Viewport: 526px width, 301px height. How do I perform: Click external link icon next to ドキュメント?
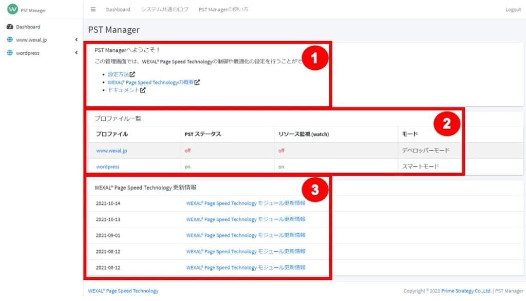[x=143, y=90]
